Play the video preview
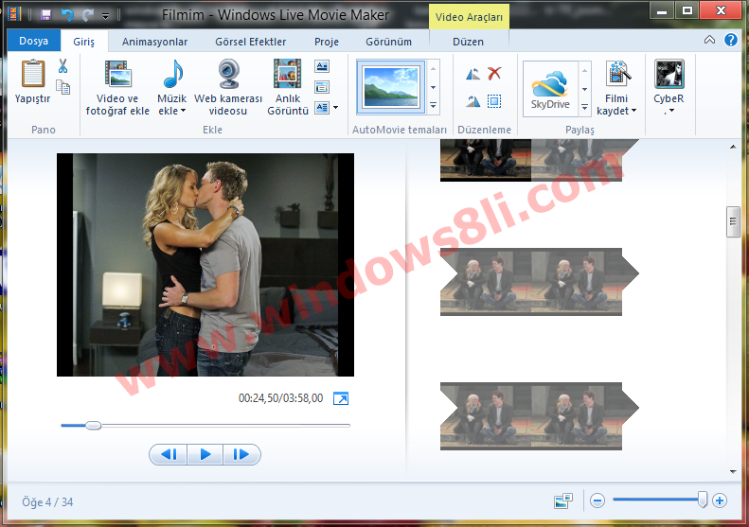Viewport: 749px width, 527px height. (205, 454)
